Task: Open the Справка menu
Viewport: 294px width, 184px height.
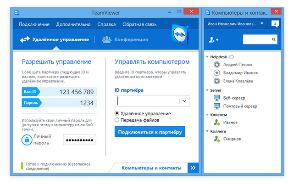Action: coord(106,25)
